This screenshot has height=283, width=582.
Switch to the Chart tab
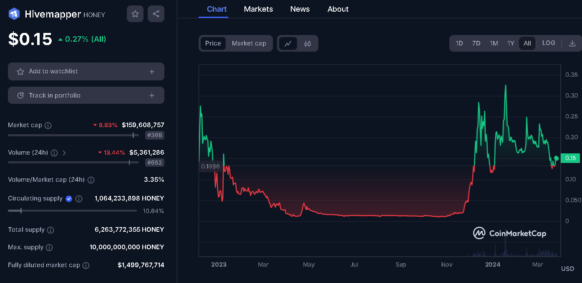(x=217, y=9)
